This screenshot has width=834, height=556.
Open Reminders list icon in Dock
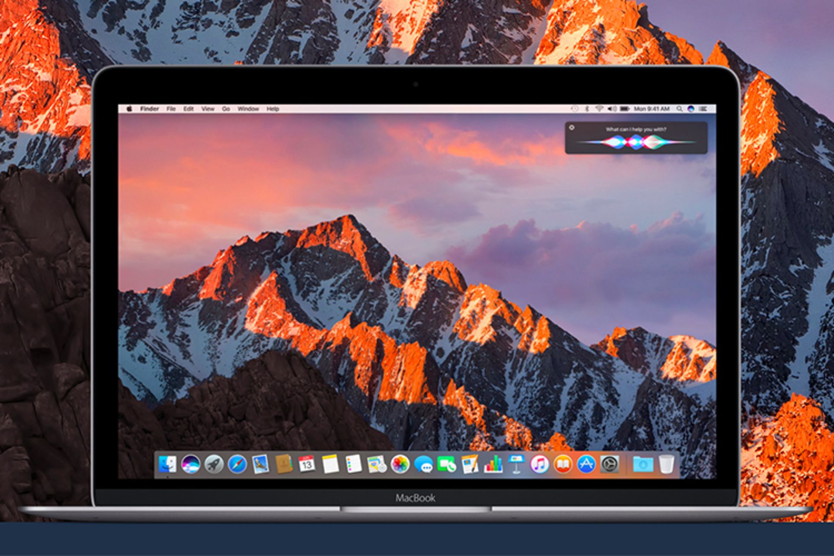click(354, 464)
